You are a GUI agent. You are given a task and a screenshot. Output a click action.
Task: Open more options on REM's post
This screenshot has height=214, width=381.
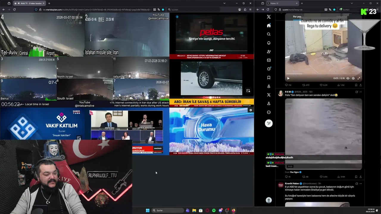point(360,92)
